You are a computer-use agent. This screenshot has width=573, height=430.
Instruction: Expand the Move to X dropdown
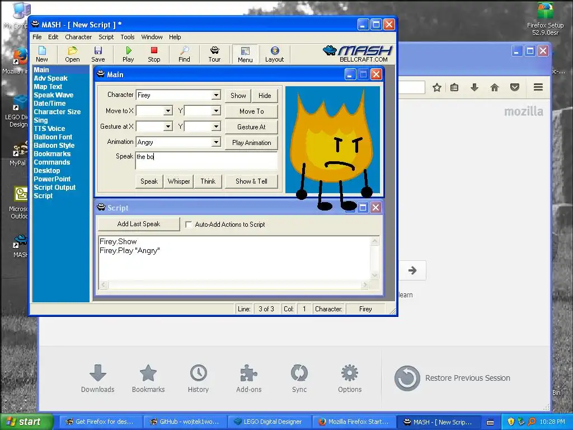tap(168, 111)
